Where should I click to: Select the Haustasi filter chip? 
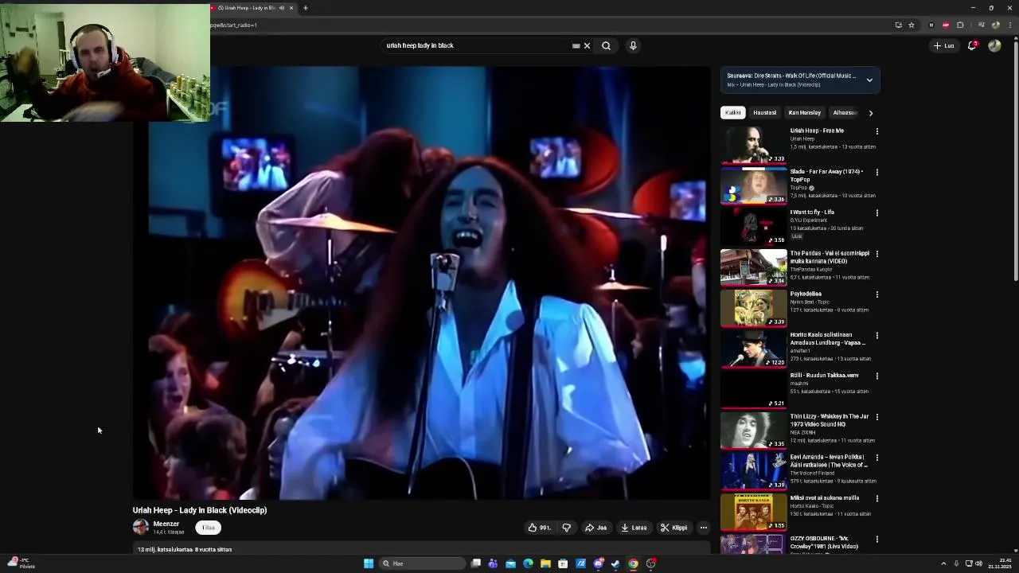(764, 112)
